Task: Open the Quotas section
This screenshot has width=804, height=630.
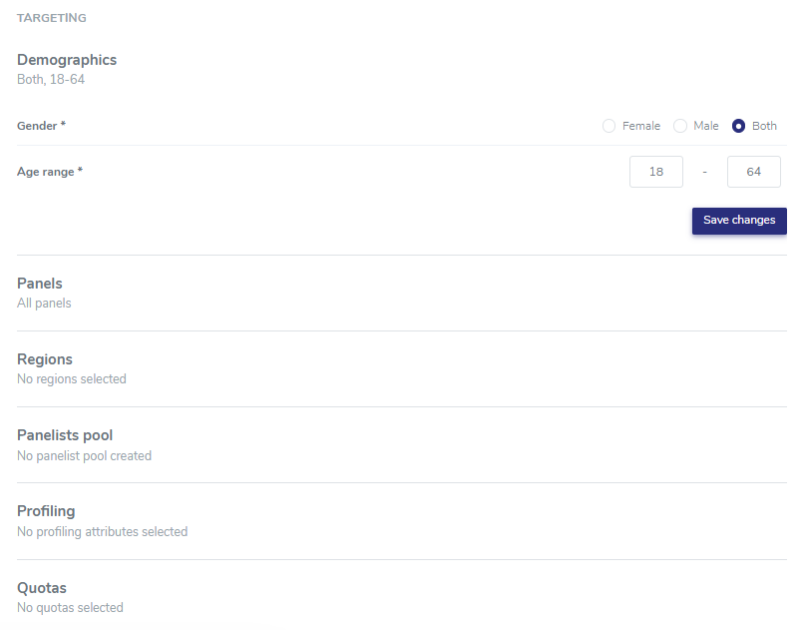Action: (x=42, y=588)
